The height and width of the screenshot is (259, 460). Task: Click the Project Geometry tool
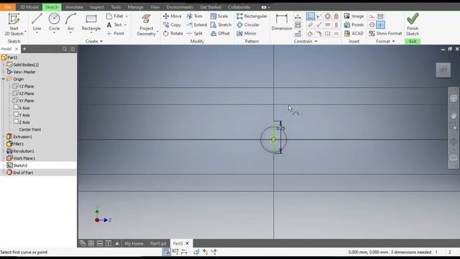tap(146, 24)
